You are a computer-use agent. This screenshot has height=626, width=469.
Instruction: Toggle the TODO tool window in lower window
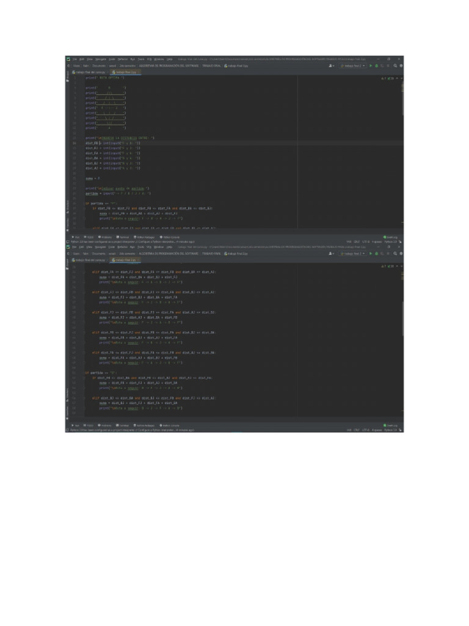pyautogui.click(x=89, y=425)
